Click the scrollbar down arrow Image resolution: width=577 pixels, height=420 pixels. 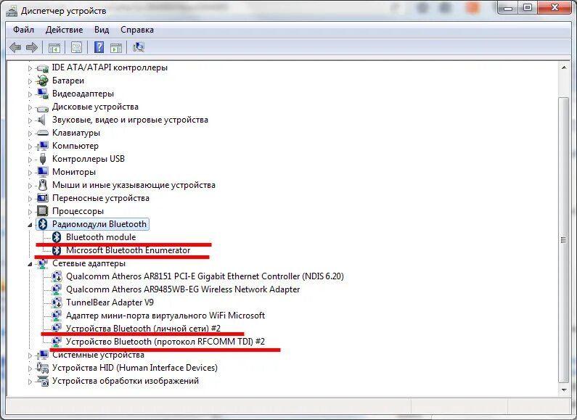coord(563,390)
